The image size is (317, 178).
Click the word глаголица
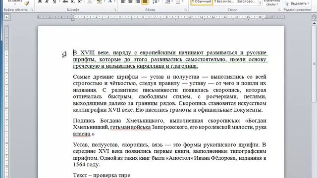[184, 66]
